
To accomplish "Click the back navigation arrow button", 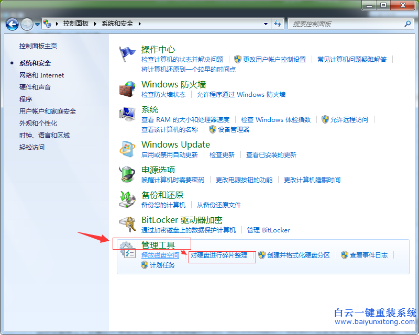I will pos(12,24).
